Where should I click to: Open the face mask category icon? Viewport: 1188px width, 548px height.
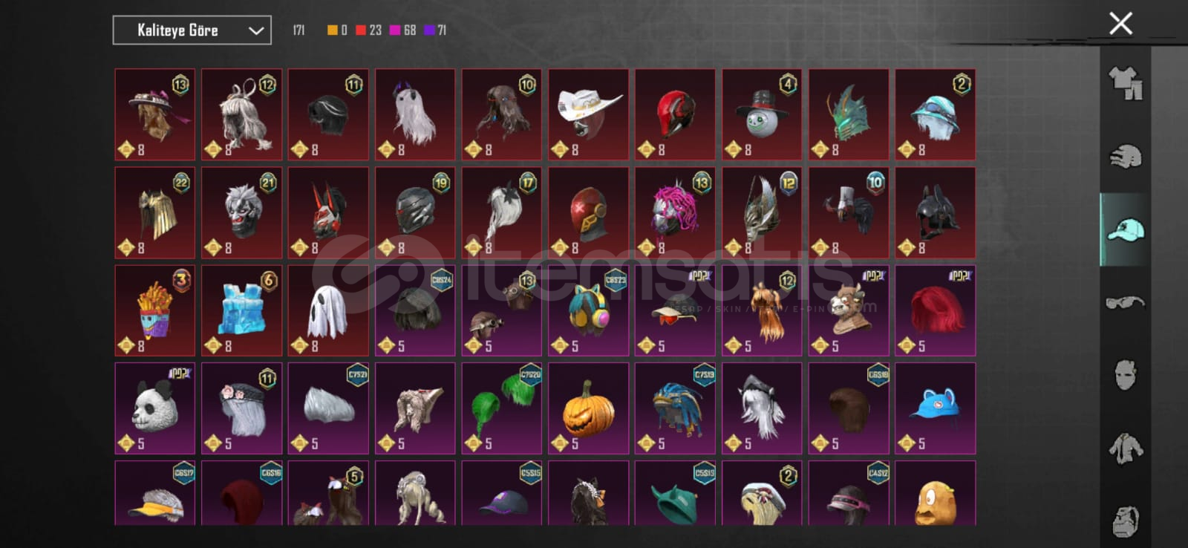pyautogui.click(x=1126, y=375)
